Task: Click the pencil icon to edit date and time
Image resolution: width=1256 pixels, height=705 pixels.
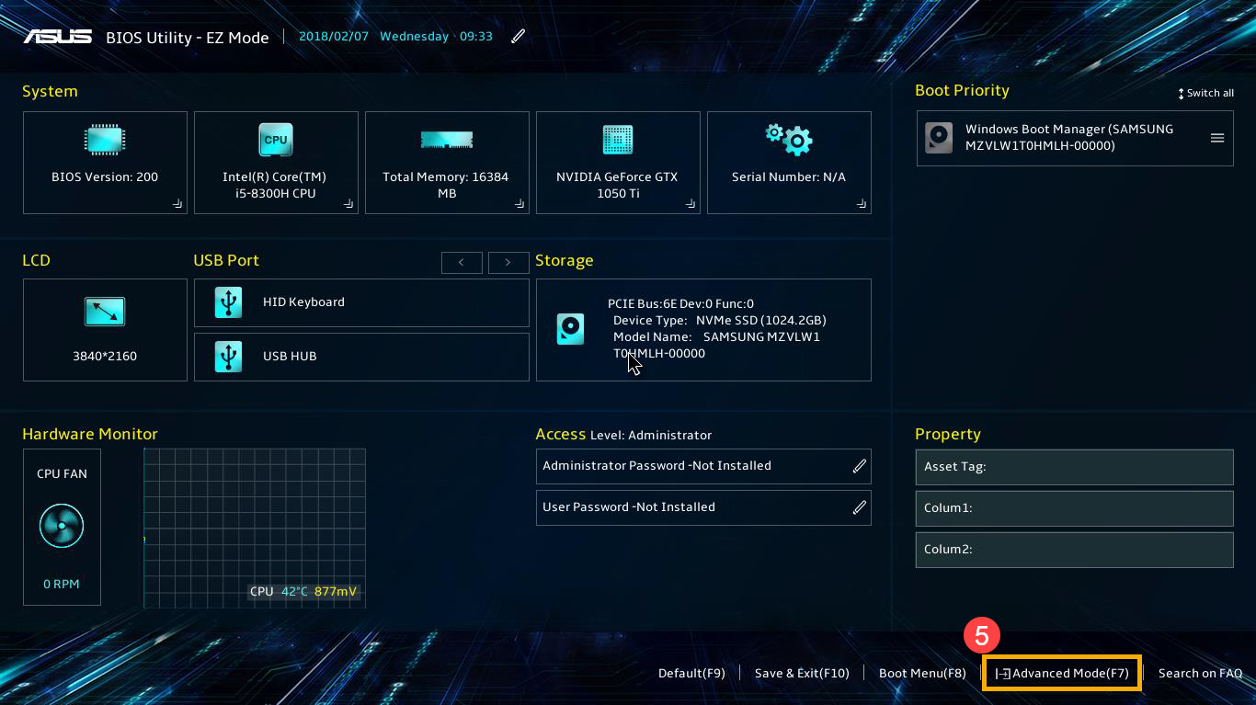Action: tap(519, 36)
